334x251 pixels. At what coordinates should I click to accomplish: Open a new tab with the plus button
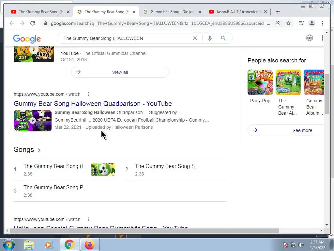[278, 12]
